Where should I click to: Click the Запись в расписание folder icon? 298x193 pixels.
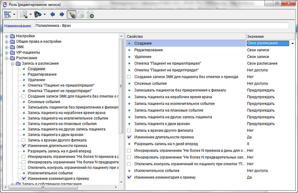tap(18, 63)
